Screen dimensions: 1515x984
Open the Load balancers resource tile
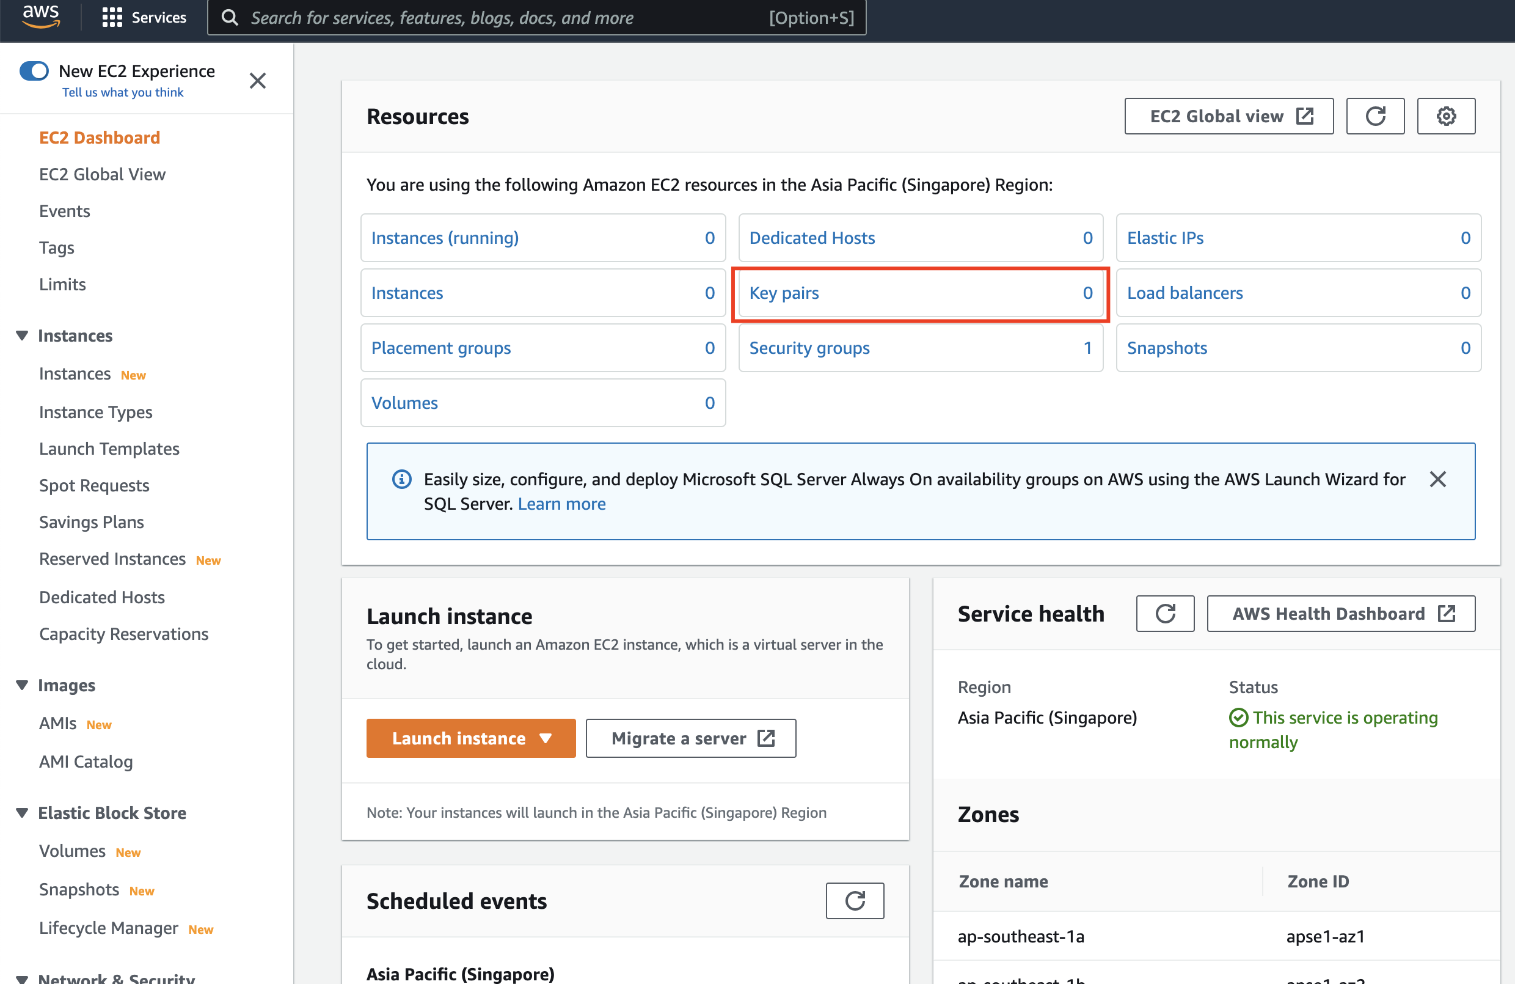tap(1299, 293)
